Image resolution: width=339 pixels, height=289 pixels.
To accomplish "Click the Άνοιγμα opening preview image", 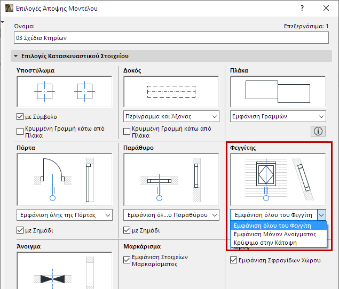I will click(x=65, y=270).
